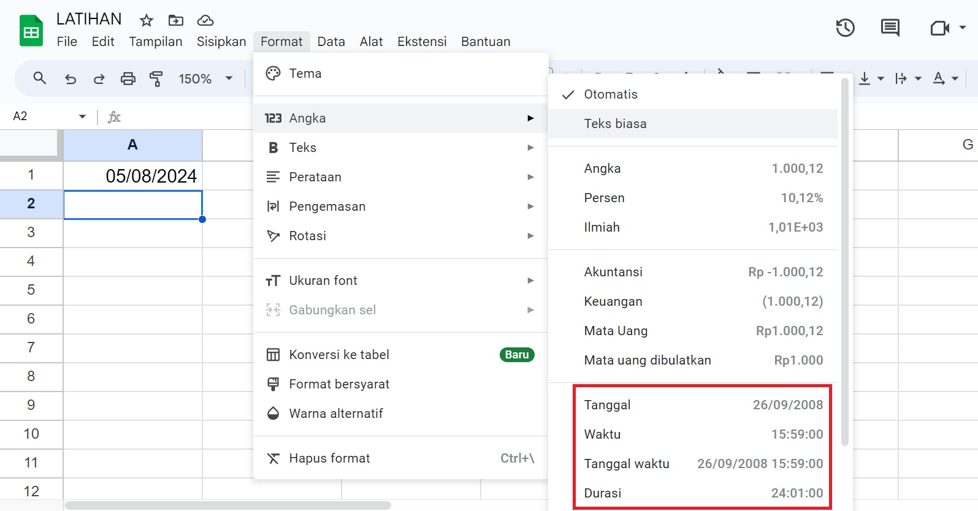The width and height of the screenshot is (978, 511).
Task: Click the horizontal scrollbar at bottom
Action: point(228,505)
